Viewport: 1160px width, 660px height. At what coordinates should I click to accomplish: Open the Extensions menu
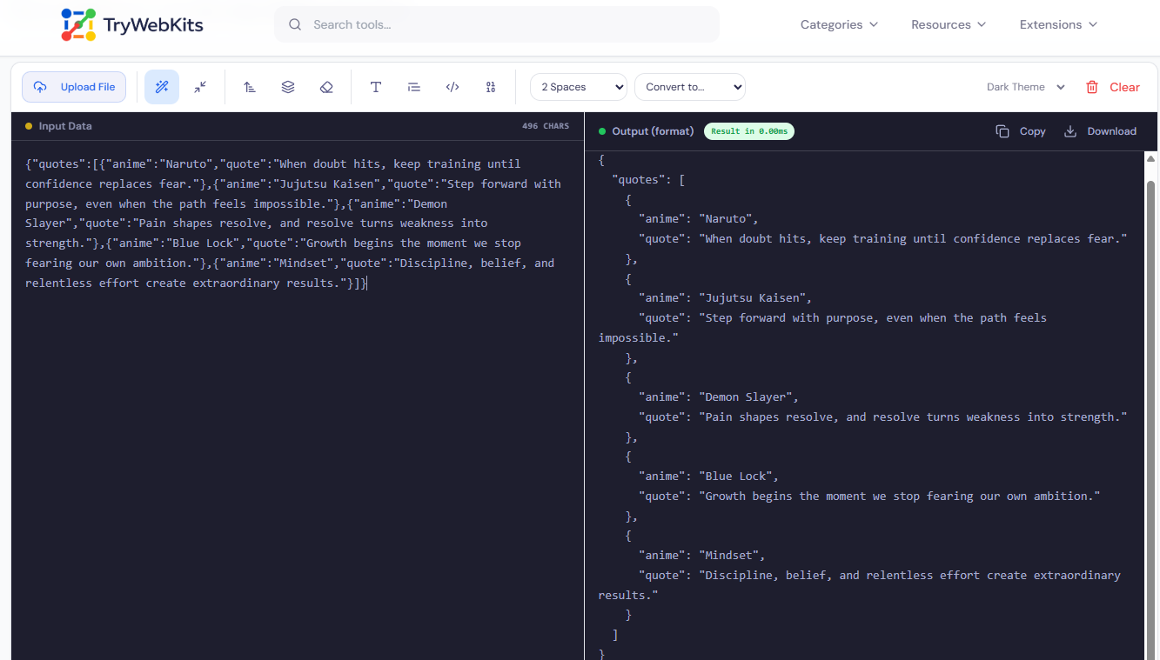[1056, 24]
